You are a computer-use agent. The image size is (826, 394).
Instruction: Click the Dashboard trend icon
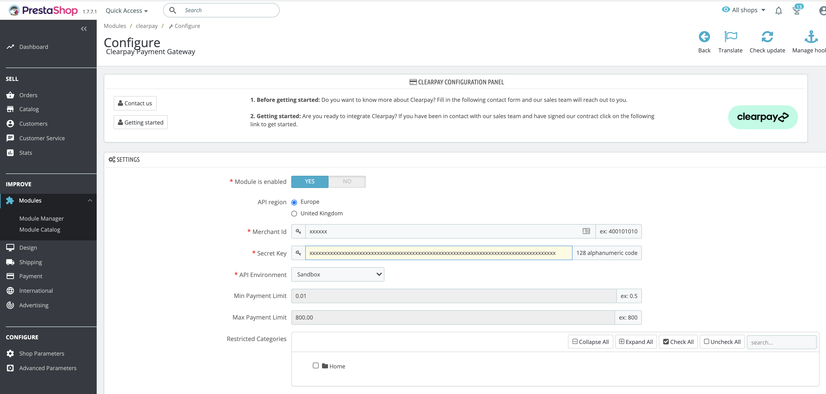click(10, 47)
